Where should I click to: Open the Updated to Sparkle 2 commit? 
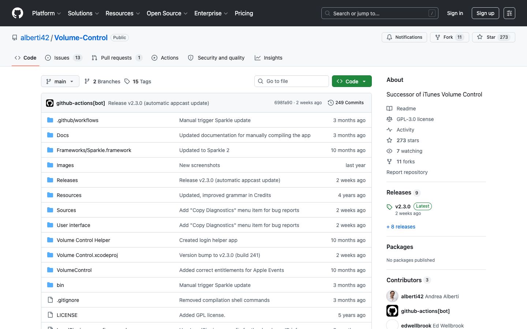(x=204, y=150)
